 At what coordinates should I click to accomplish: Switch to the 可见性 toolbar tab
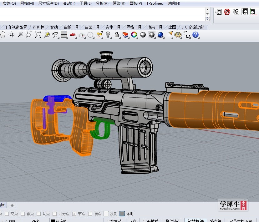pos(38,27)
